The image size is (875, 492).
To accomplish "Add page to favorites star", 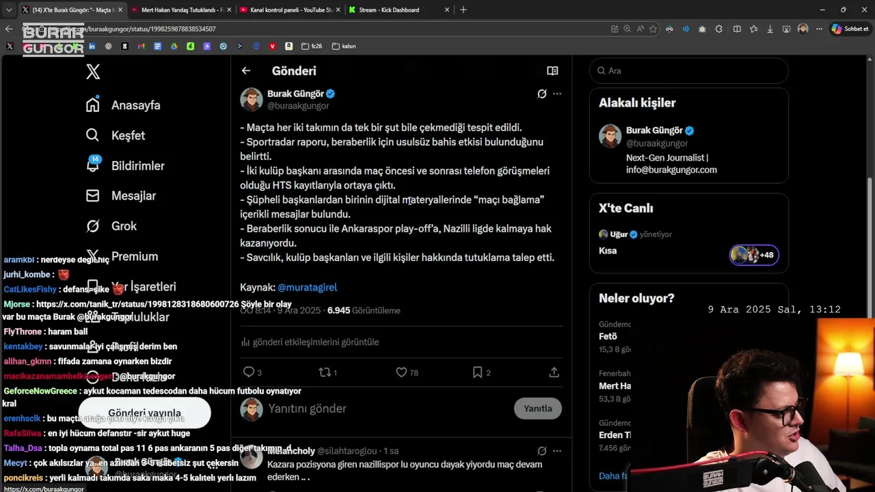I will coord(654,29).
